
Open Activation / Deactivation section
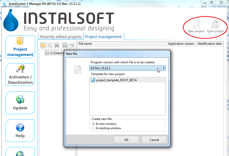[20, 75]
